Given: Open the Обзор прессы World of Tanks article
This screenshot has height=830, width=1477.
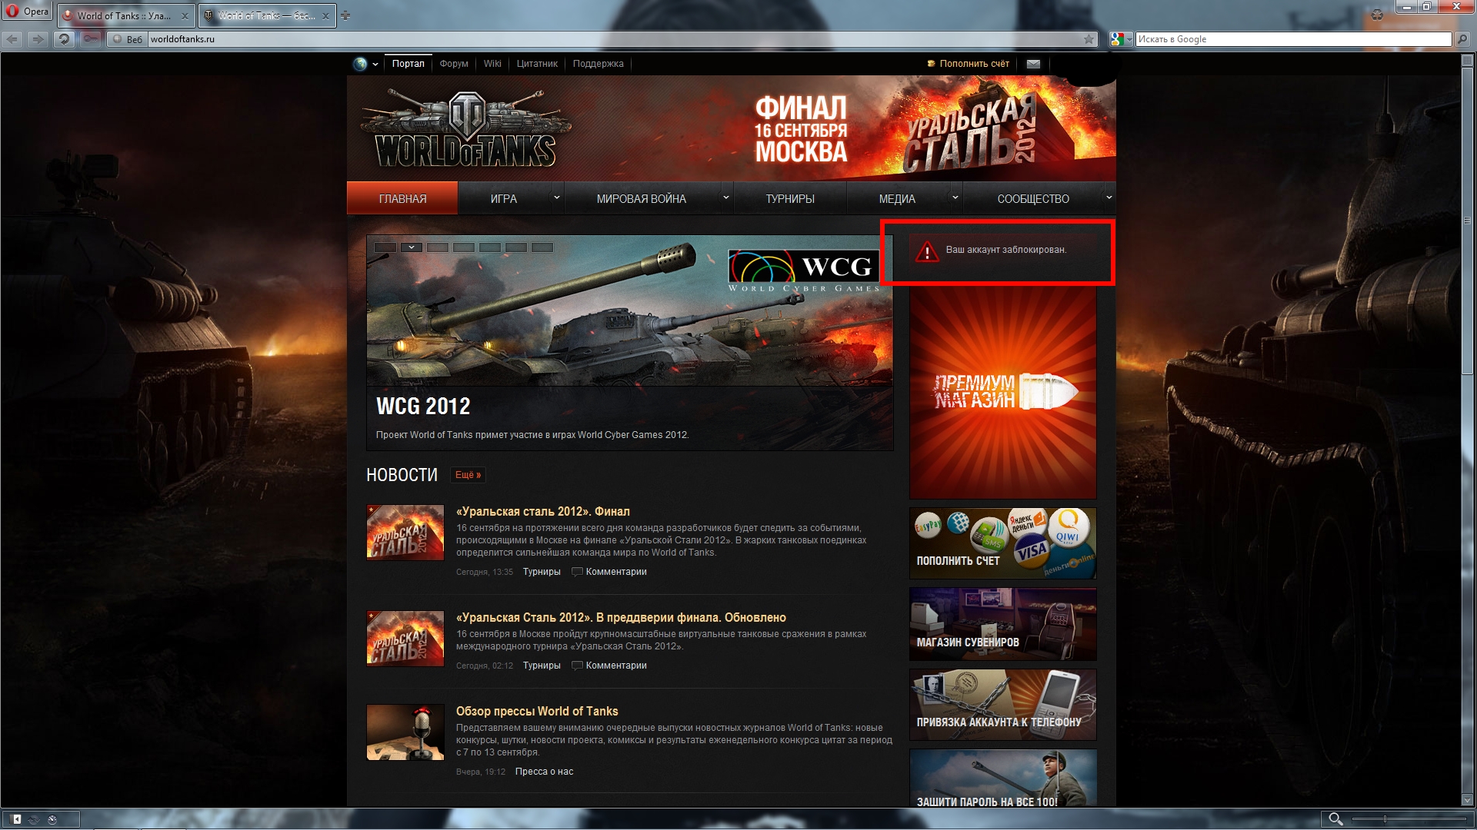Looking at the screenshot, I should pos(537,712).
